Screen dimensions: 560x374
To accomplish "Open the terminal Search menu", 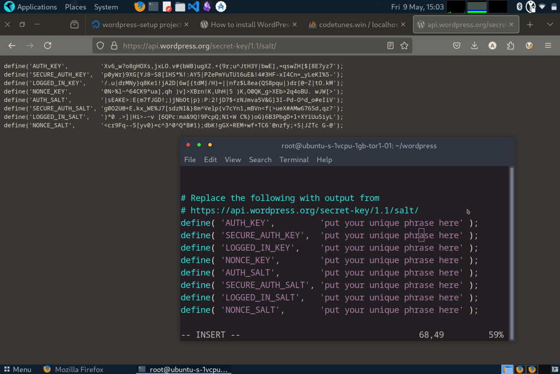I will click(260, 159).
